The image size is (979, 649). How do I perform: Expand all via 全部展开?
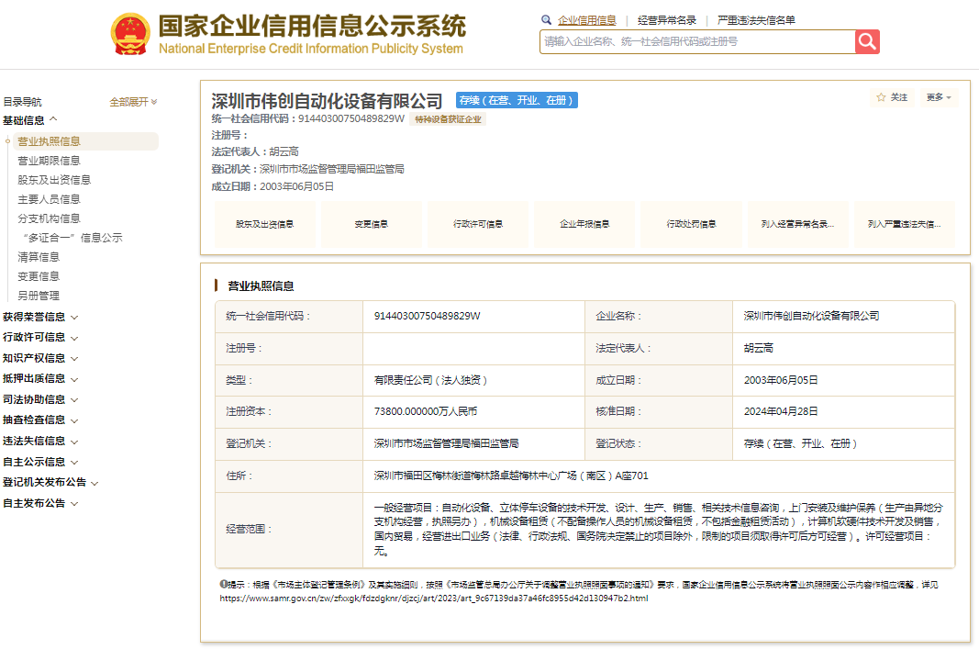tap(133, 102)
